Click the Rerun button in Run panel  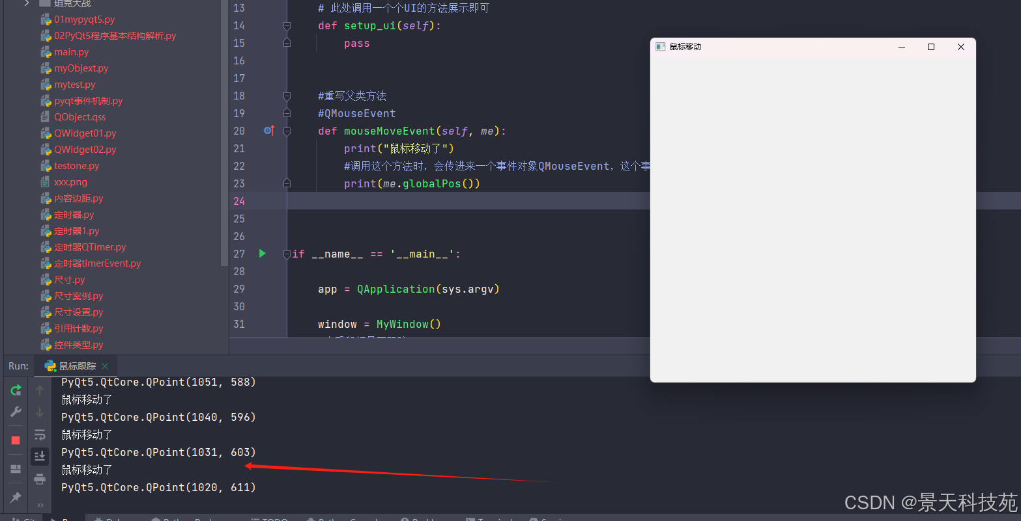[x=16, y=390]
